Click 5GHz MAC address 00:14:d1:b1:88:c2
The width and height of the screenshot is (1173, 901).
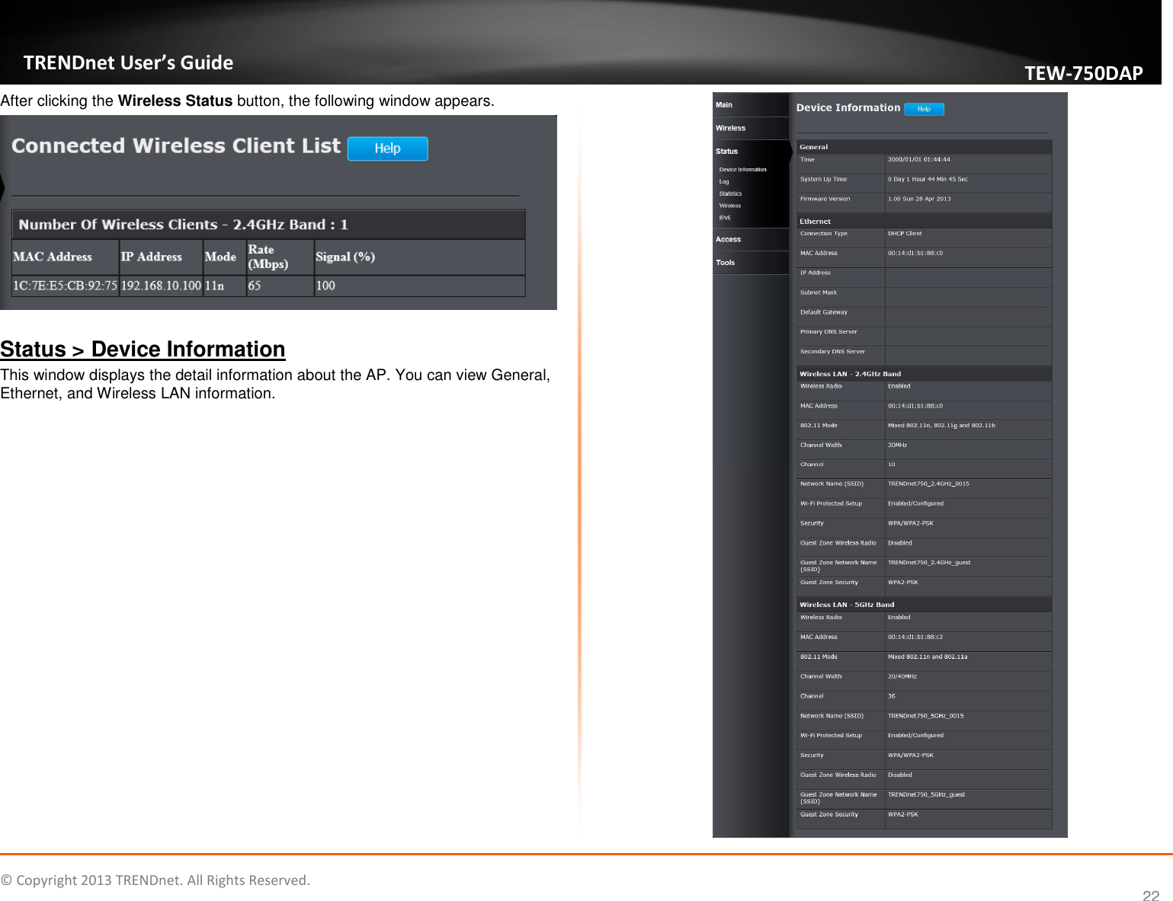click(x=915, y=637)
